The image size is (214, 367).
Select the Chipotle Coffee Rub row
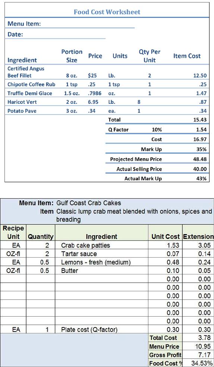click(x=107, y=84)
